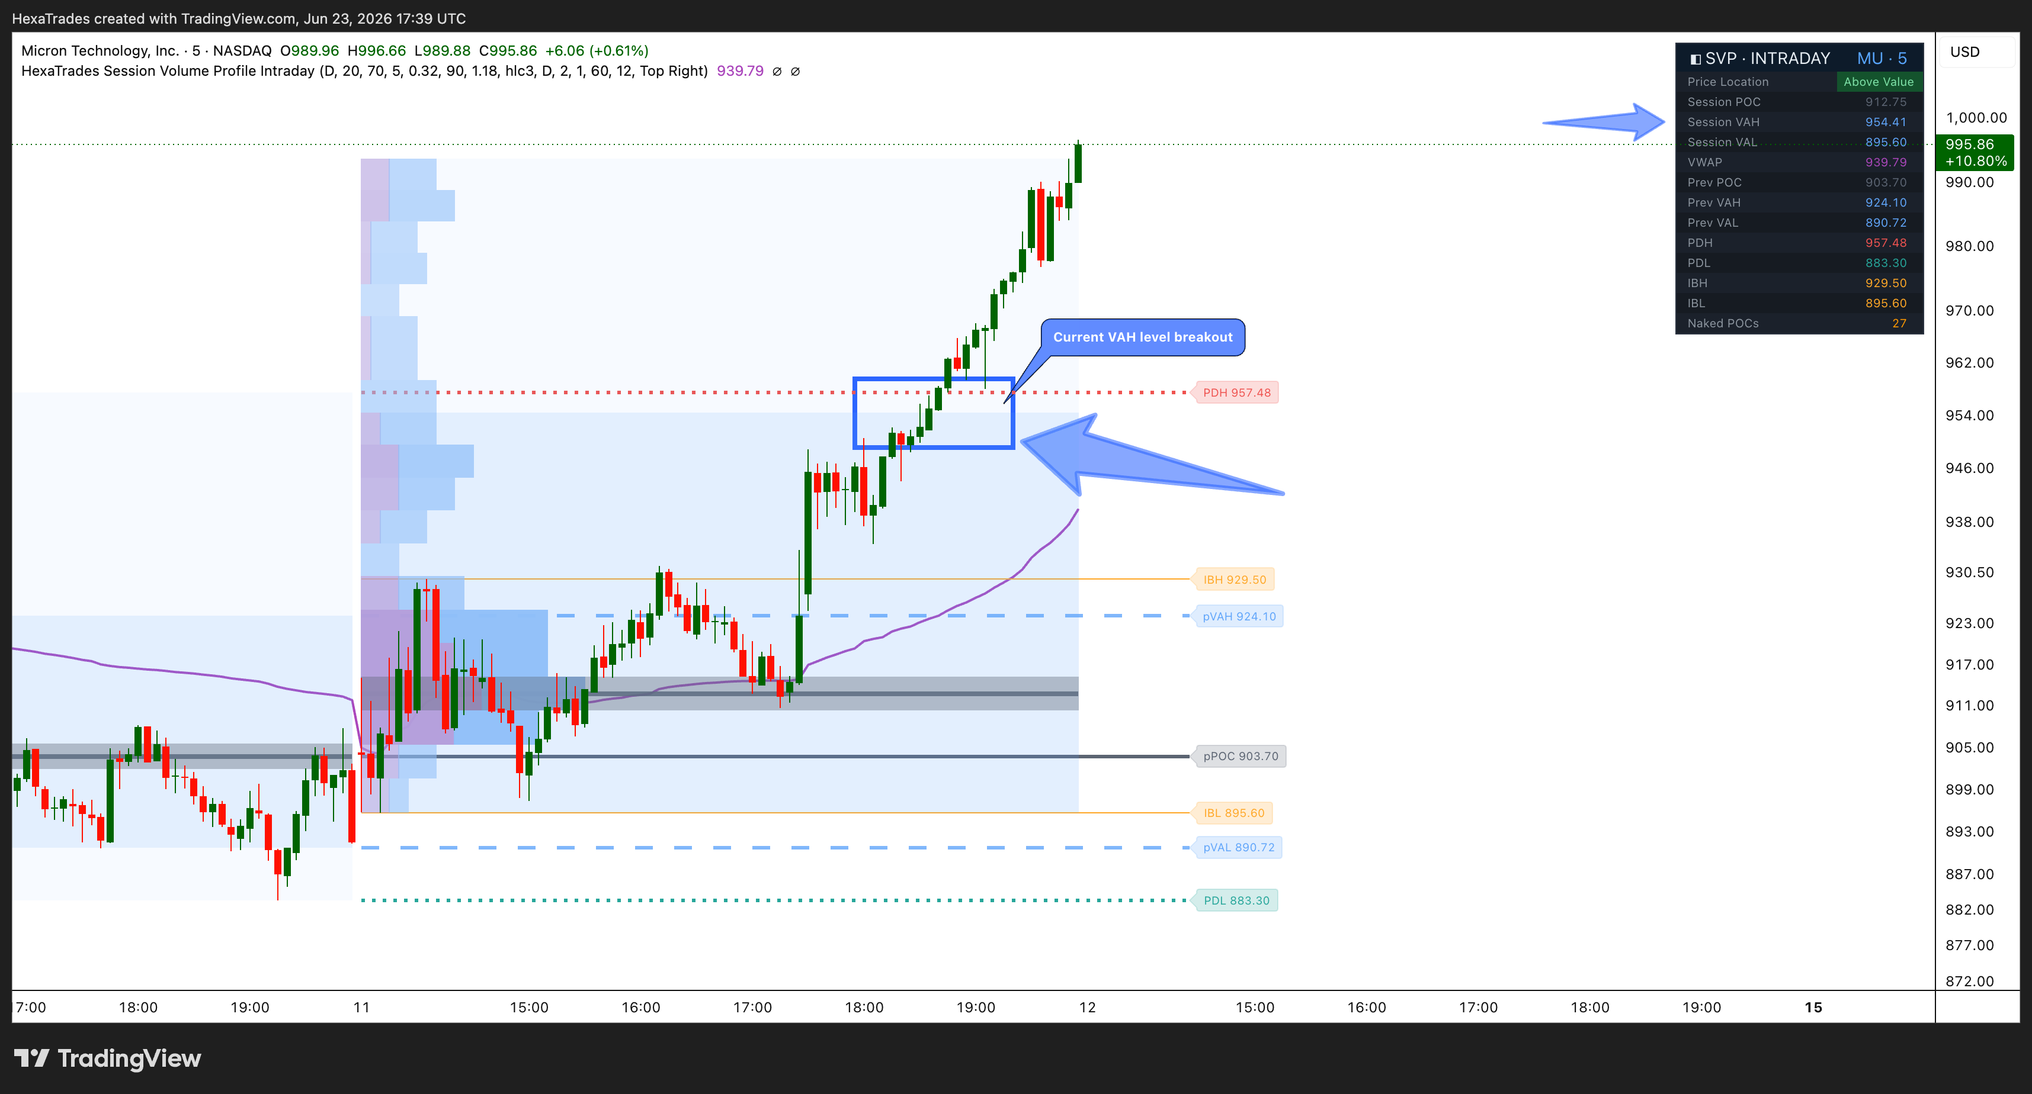The height and width of the screenshot is (1094, 2032).
Task: Click the Session POC value 912.75
Action: click(1885, 102)
